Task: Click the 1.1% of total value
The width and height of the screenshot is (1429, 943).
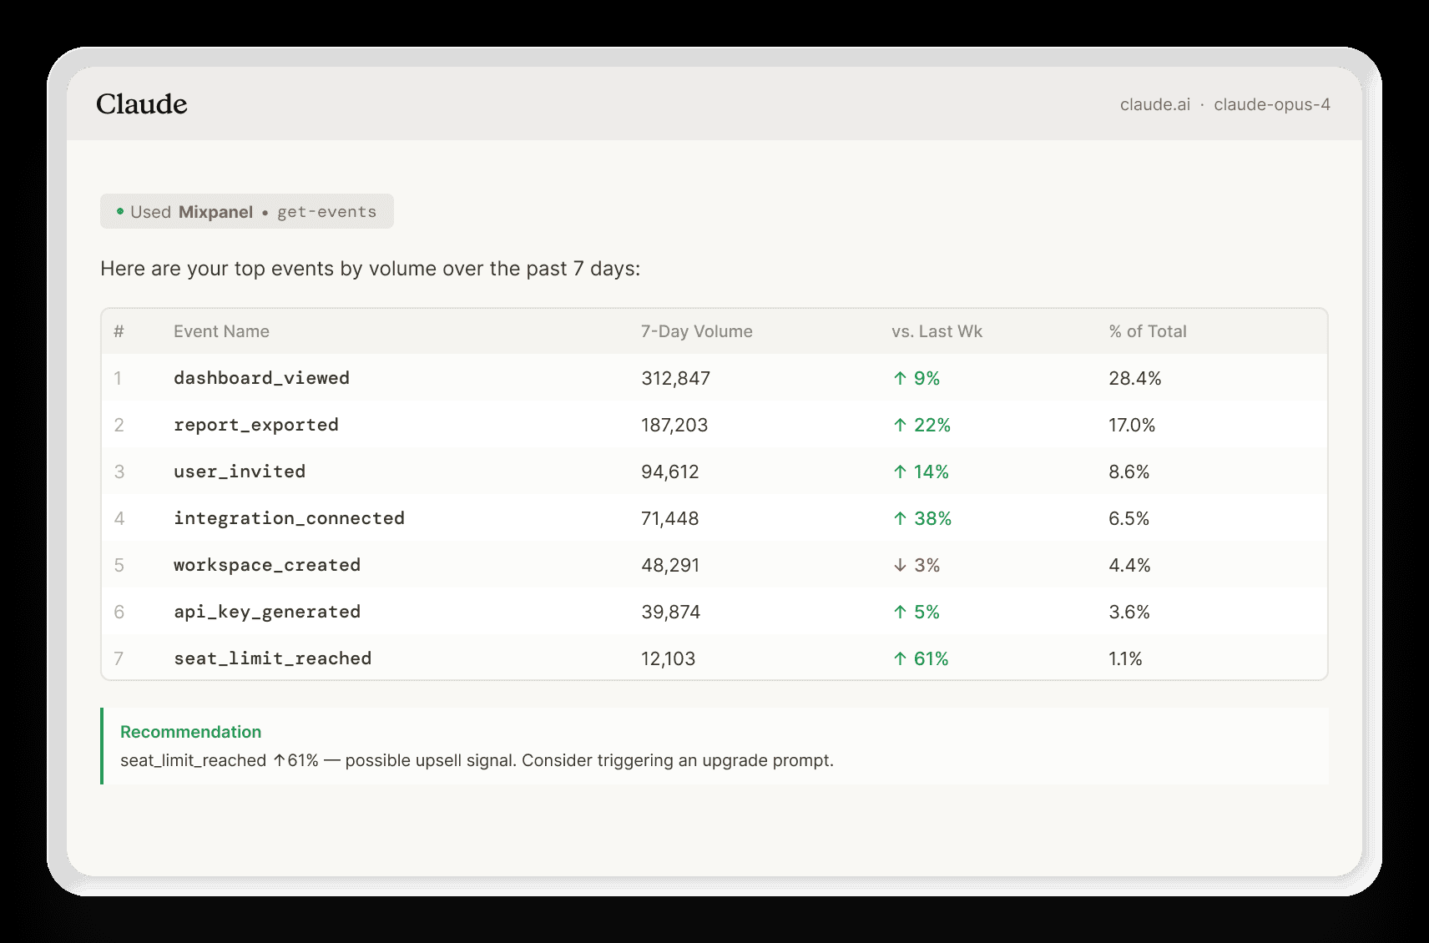Action: click(x=1125, y=658)
